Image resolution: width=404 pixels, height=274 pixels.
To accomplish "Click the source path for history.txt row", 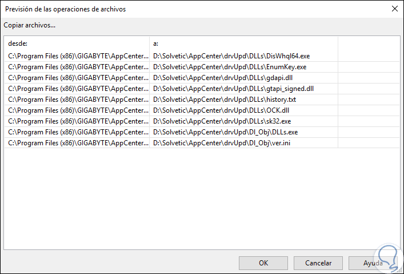I will 77,100.
